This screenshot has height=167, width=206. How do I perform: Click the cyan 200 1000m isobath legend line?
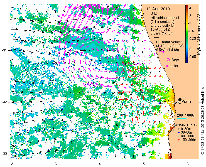182,118
